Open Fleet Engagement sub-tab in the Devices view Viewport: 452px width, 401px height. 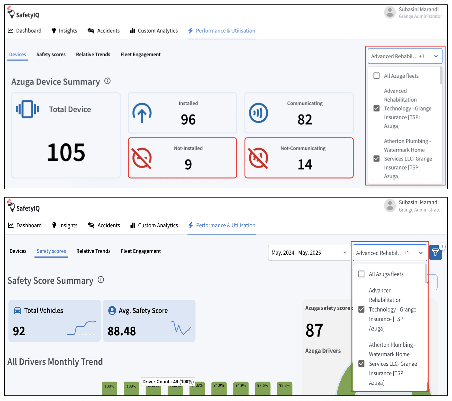(x=141, y=54)
